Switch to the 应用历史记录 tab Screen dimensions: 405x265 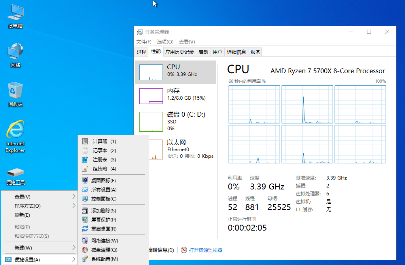[180, 52]
